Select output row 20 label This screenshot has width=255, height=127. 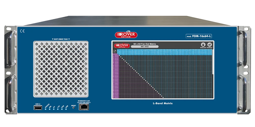[116, 82]
